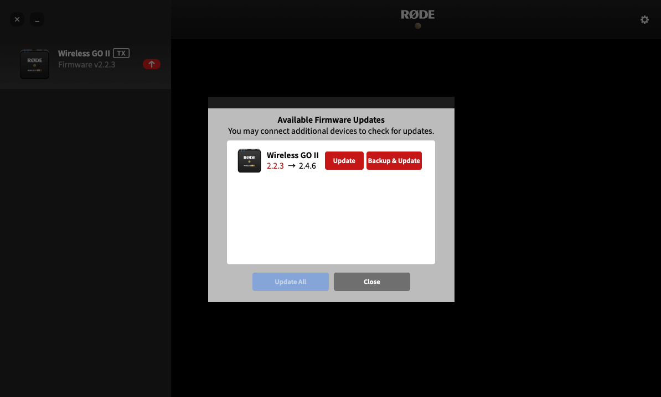Update the Wireless GO II firmware
661x397 pixels.
point(344,160)
